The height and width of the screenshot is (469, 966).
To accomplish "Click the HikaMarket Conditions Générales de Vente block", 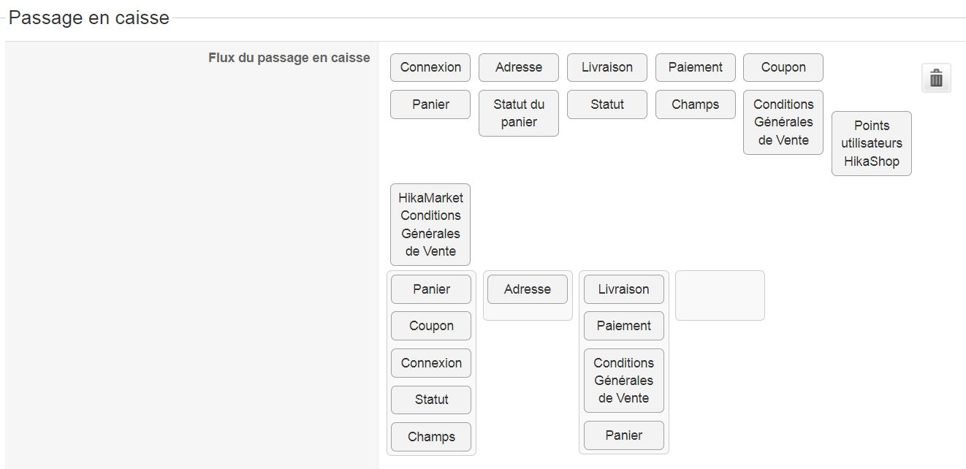I will pyautogui.click(x=430, y=224).
